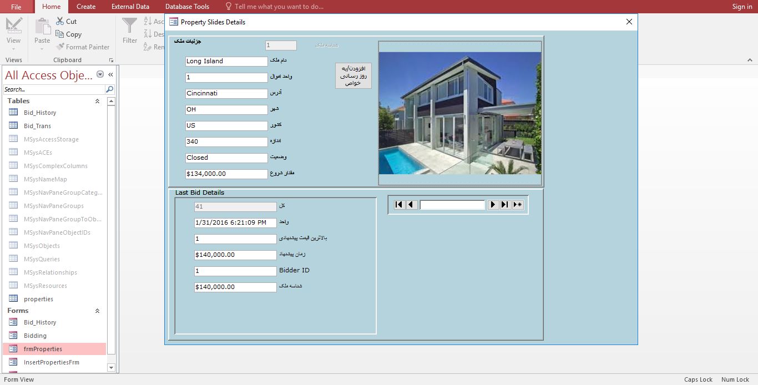Click the $134,000.00 starting amount field
758x385 pixels.
pyautogui.click(x=226, y=174)
